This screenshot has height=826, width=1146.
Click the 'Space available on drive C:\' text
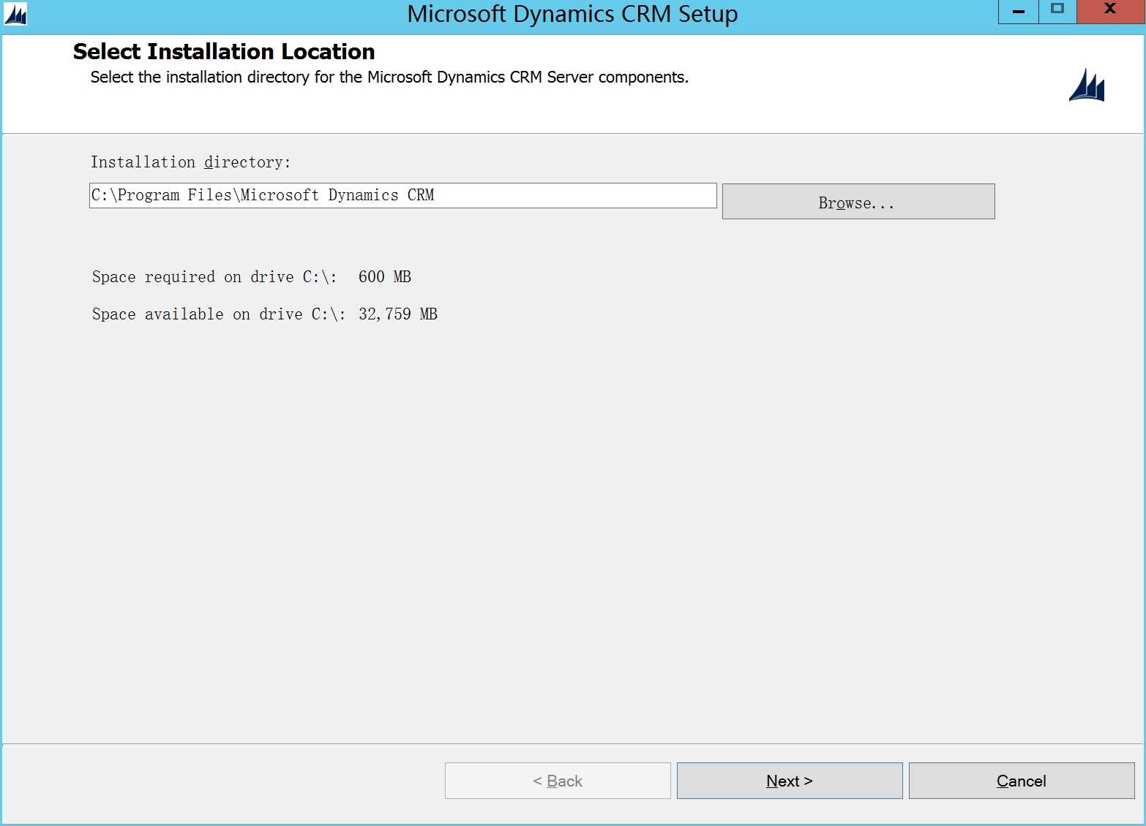(x=219, y=314)
